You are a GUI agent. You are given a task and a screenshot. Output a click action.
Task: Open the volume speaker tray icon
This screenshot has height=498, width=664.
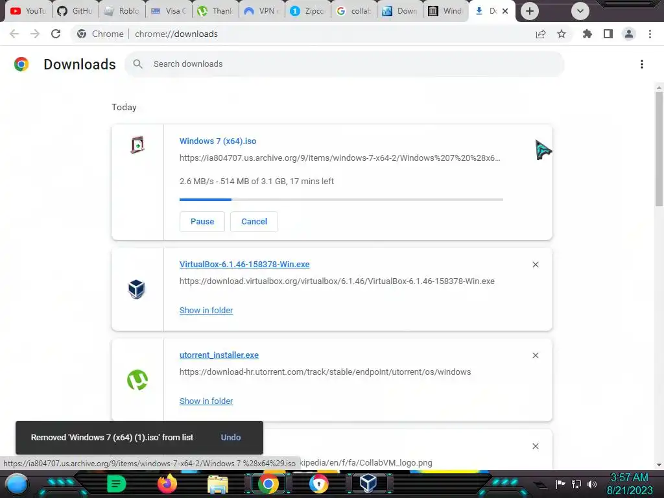tap(592, 484)
